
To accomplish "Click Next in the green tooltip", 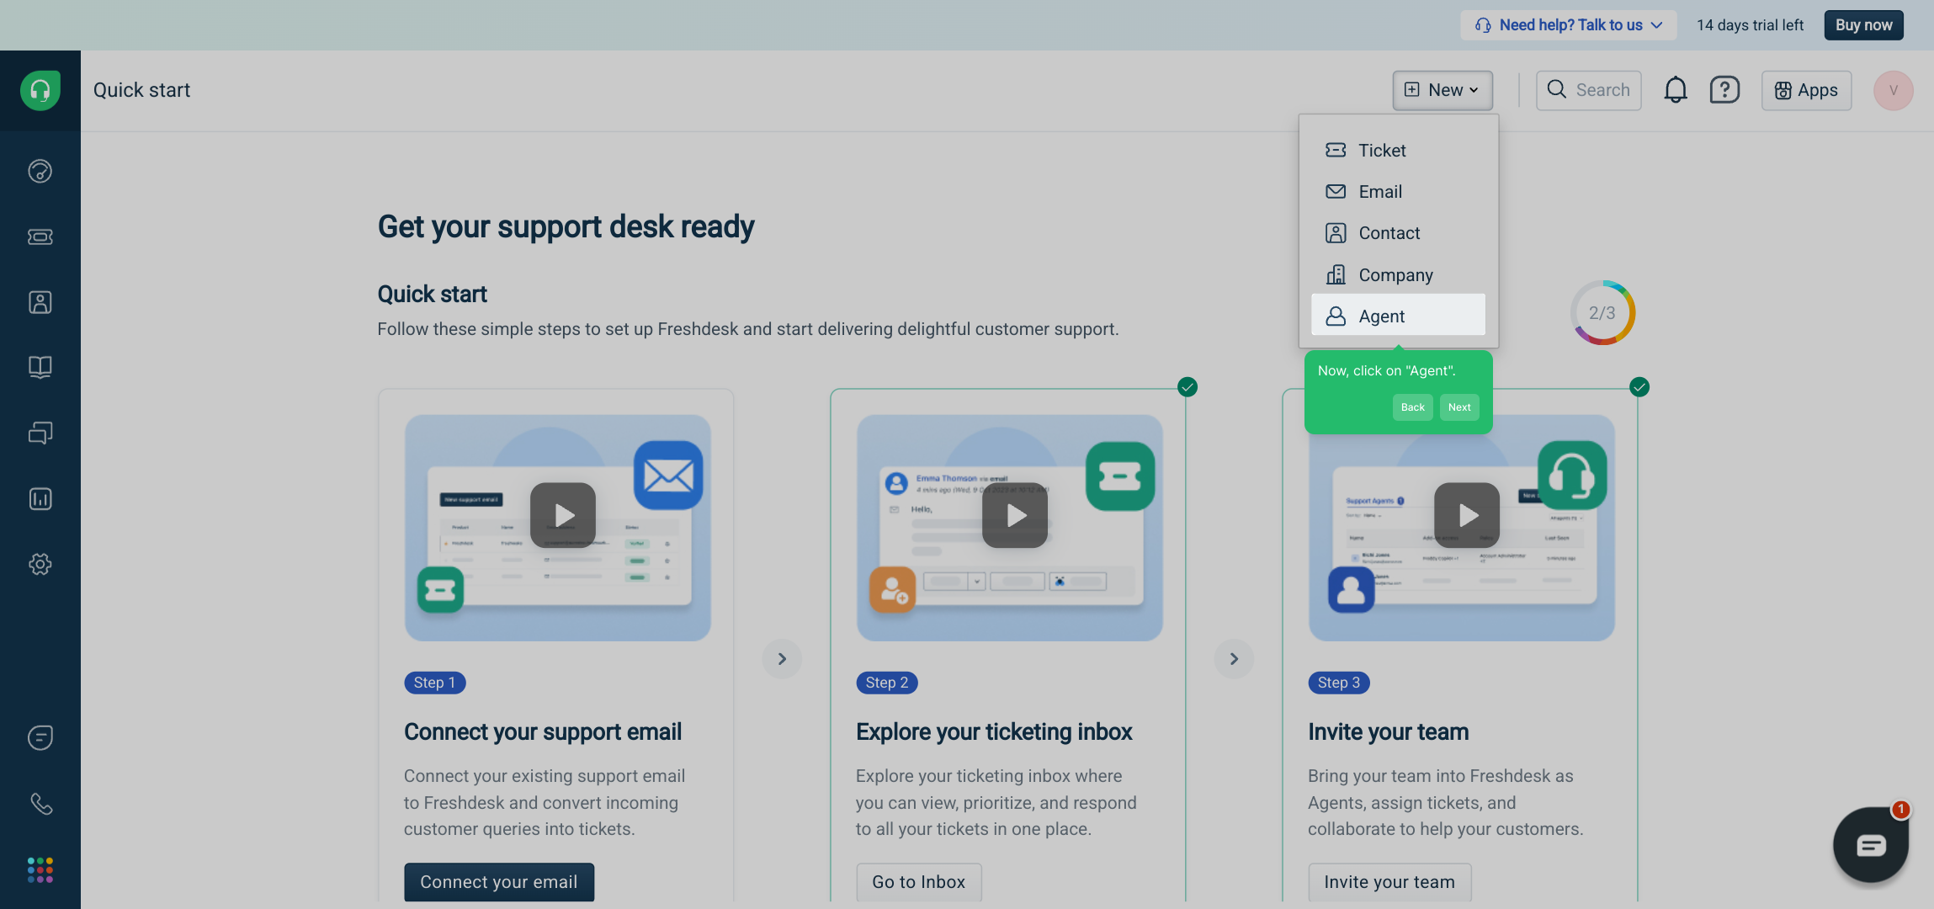I will [x=1458, y=407].
